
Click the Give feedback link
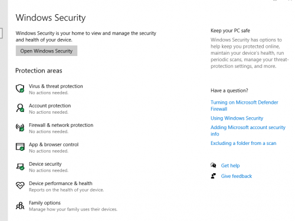tap(237, 176)
